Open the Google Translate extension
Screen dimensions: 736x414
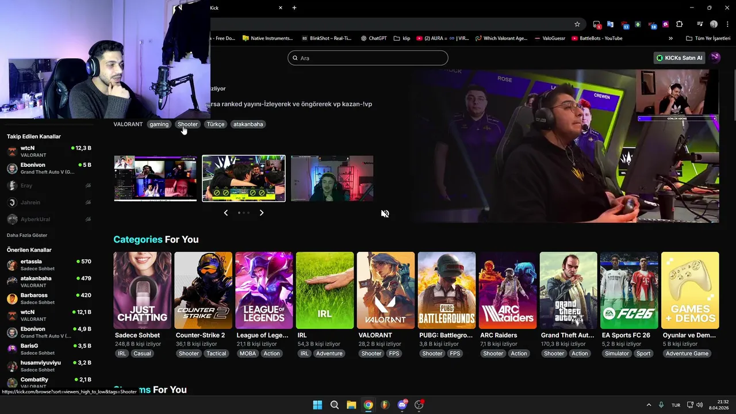[610, 24]
